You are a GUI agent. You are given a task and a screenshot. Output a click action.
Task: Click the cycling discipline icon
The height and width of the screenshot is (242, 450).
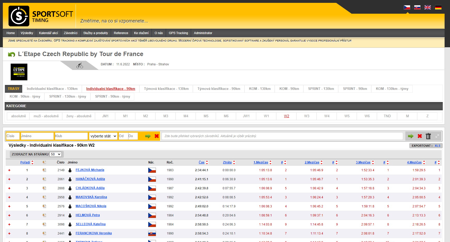[x=80, y=66]
